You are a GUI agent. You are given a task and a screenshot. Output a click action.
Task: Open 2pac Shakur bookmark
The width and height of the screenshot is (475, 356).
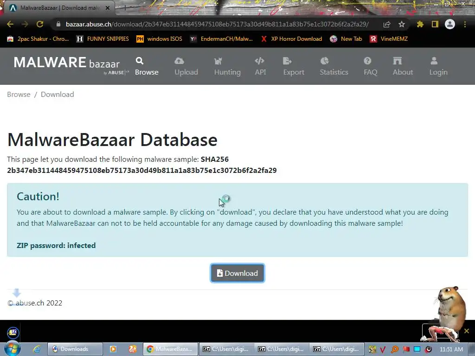(38, 39)
